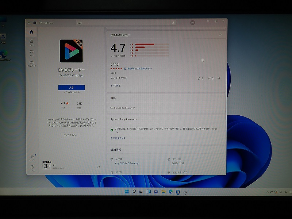This screenshot has width=292, height=219.
Task: Open taskbar Search
Action: click(x=134, y=192)
